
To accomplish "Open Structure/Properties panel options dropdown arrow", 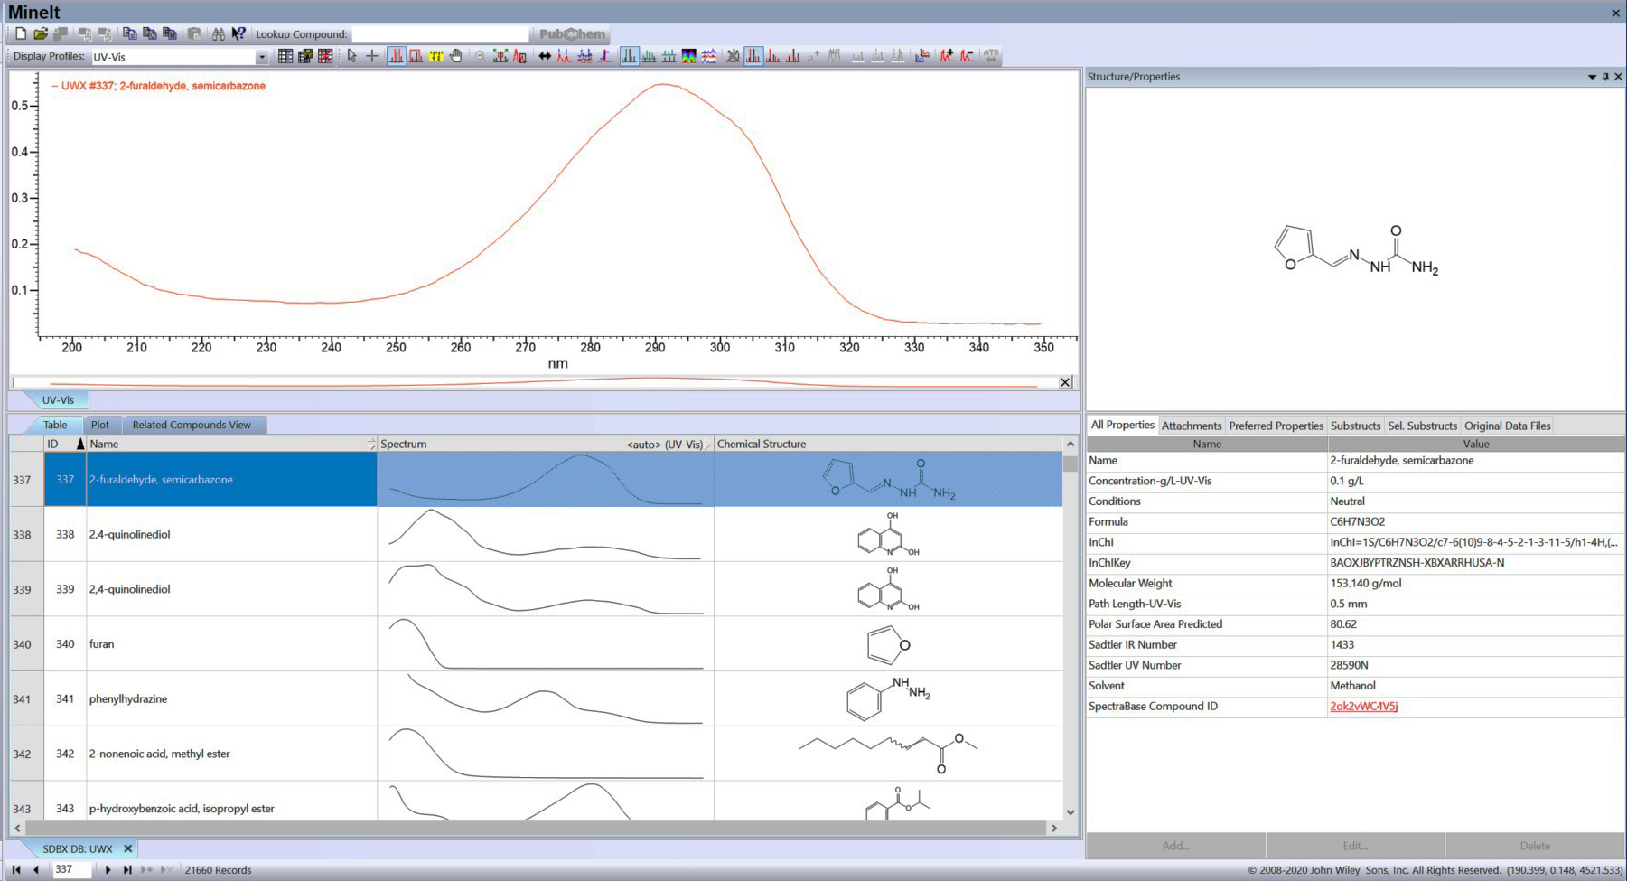I will pos(1592,77).
